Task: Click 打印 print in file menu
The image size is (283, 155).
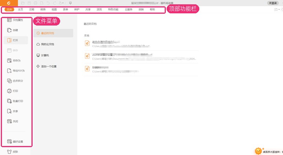Action: coord(13,91)
